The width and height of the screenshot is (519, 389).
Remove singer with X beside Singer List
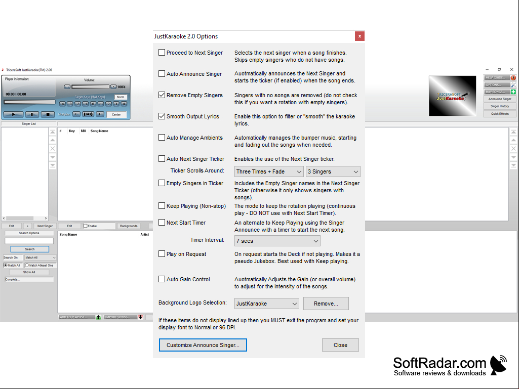click(53, 149)
